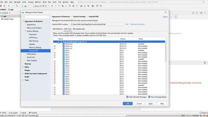This screenshot has height=117, width=208.
Task: Toggle Show Package Details checkbox
Action: click(x=149, y=97)
